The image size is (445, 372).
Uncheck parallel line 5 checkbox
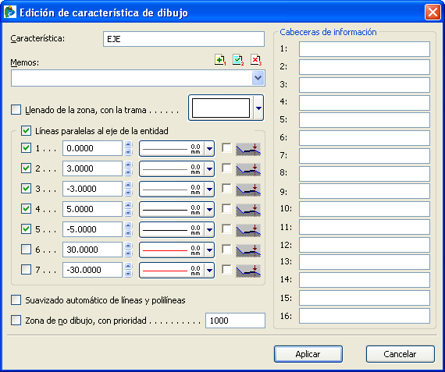(x=26, y=229)
